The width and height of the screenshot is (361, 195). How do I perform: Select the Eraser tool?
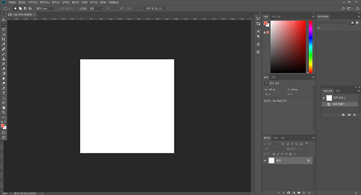4,69
